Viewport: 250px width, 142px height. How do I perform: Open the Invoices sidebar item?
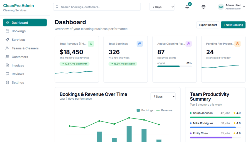(25, 66)
